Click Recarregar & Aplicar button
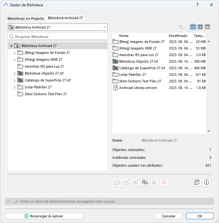219x223 pixels. [x=44, y=216]
